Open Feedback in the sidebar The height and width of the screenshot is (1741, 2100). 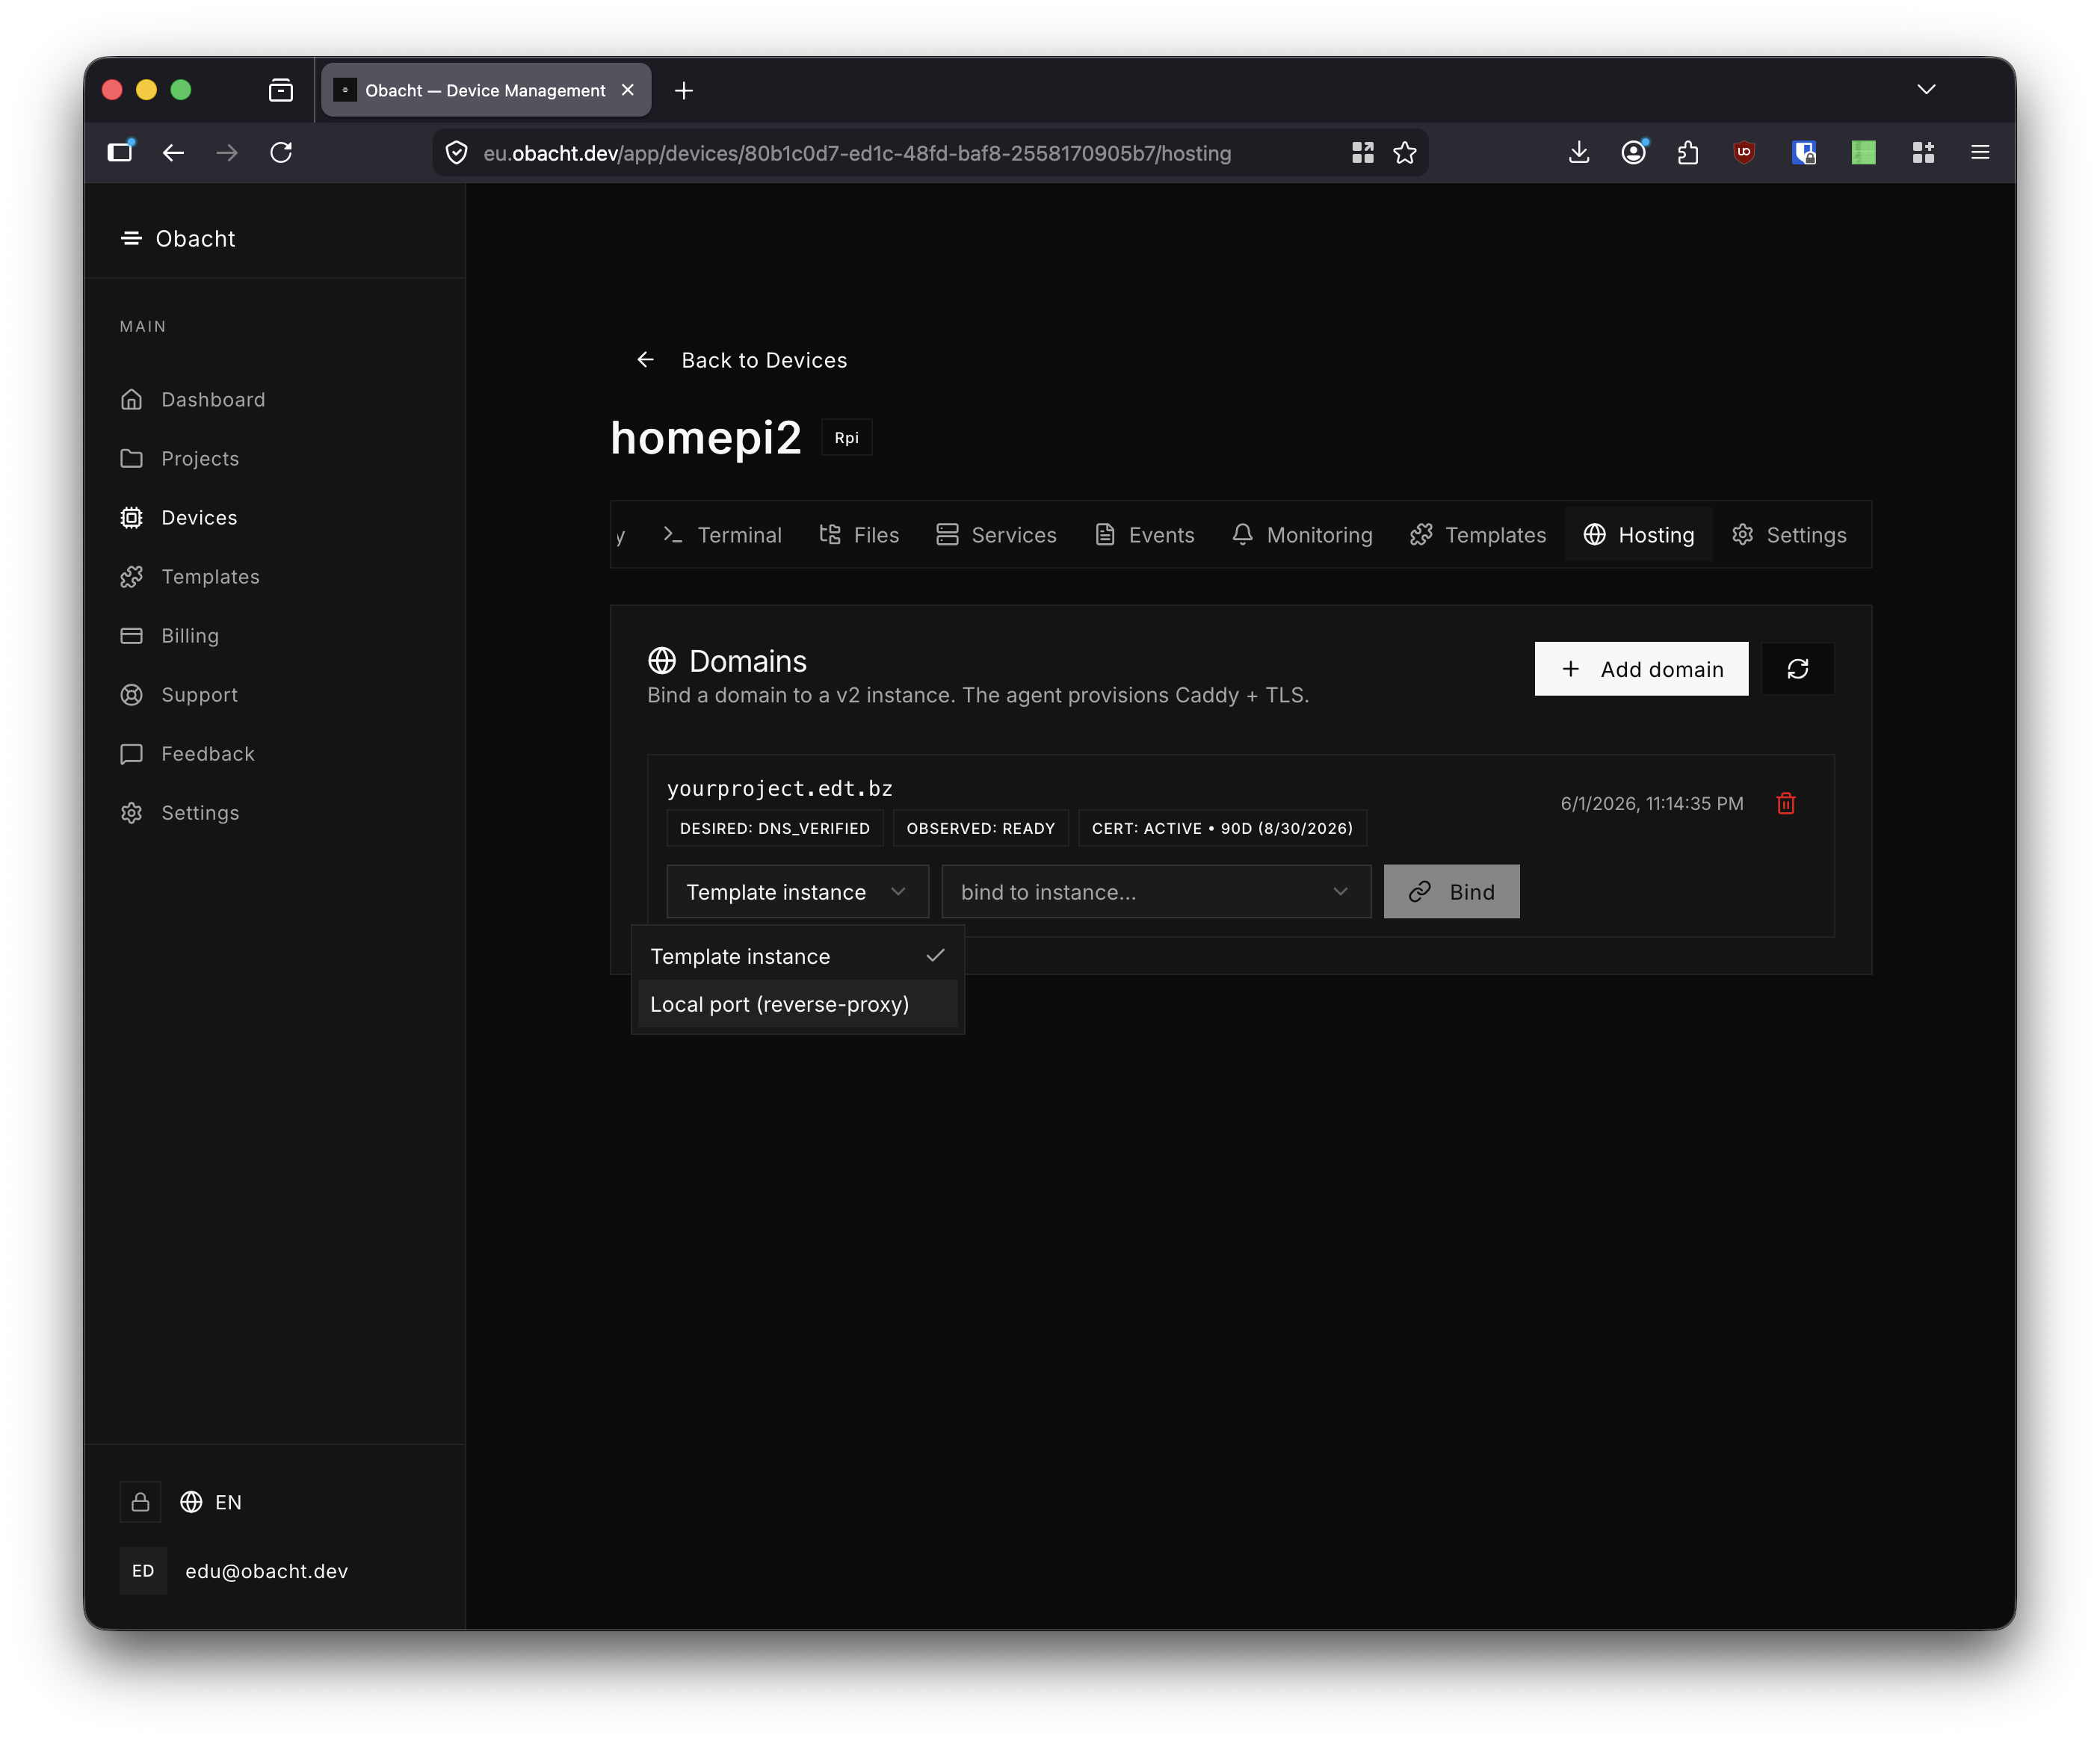[188, 753]
